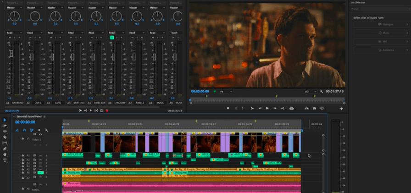
Task: Open A1 Read automation mode dropdown
Action: tap(14, 32)
